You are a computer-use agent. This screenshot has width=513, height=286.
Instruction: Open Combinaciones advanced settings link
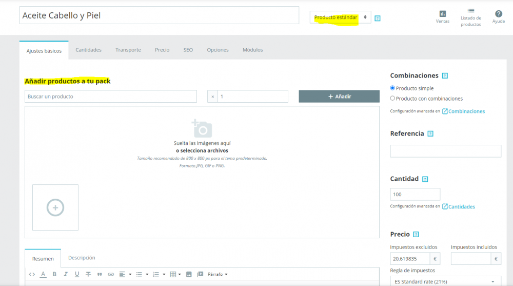click(463, 111)
